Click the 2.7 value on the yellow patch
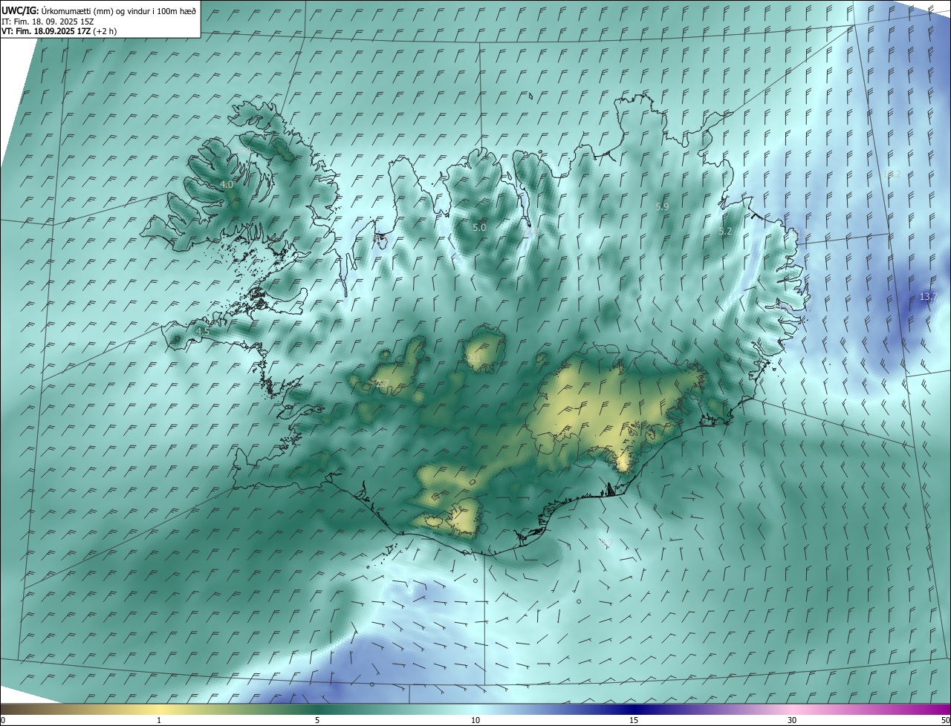The image size is (951, 726). (383, 384)
